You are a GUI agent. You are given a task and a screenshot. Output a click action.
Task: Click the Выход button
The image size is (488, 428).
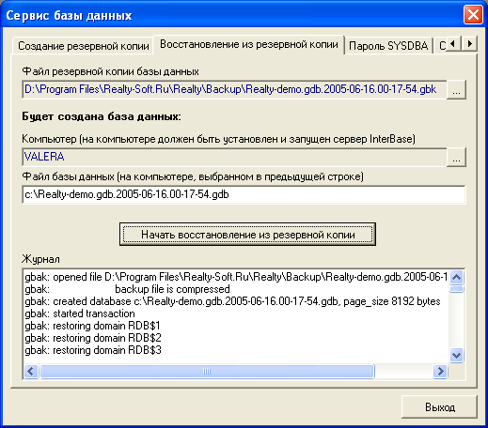440,407
